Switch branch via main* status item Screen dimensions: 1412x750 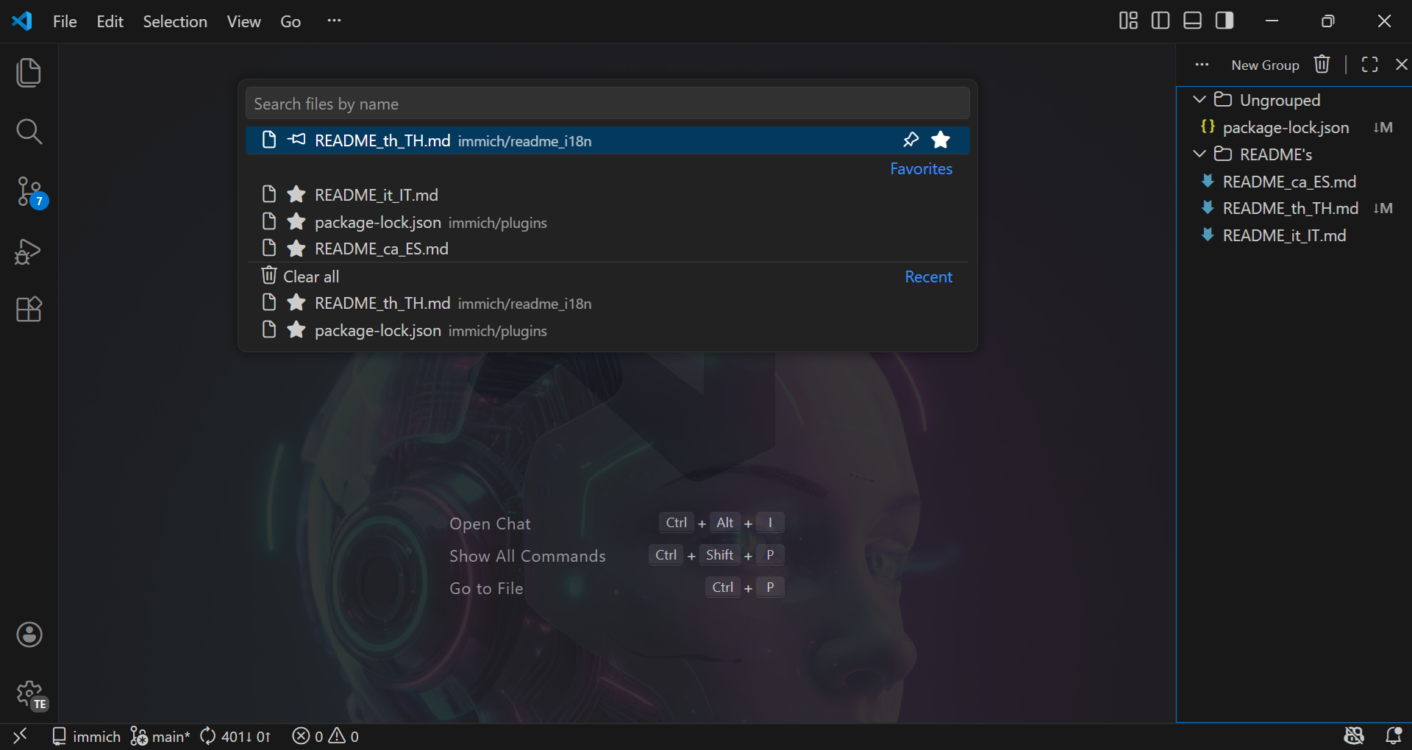point(160,736)
